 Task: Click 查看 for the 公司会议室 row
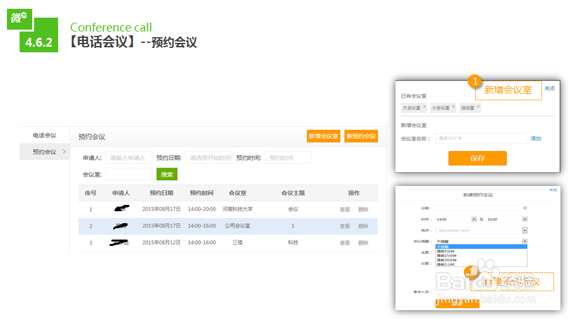click(345, 226)
